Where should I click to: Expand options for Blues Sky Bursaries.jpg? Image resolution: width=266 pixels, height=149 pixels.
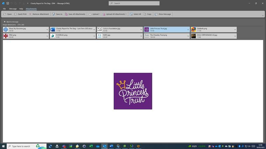[x=47, y=29]
